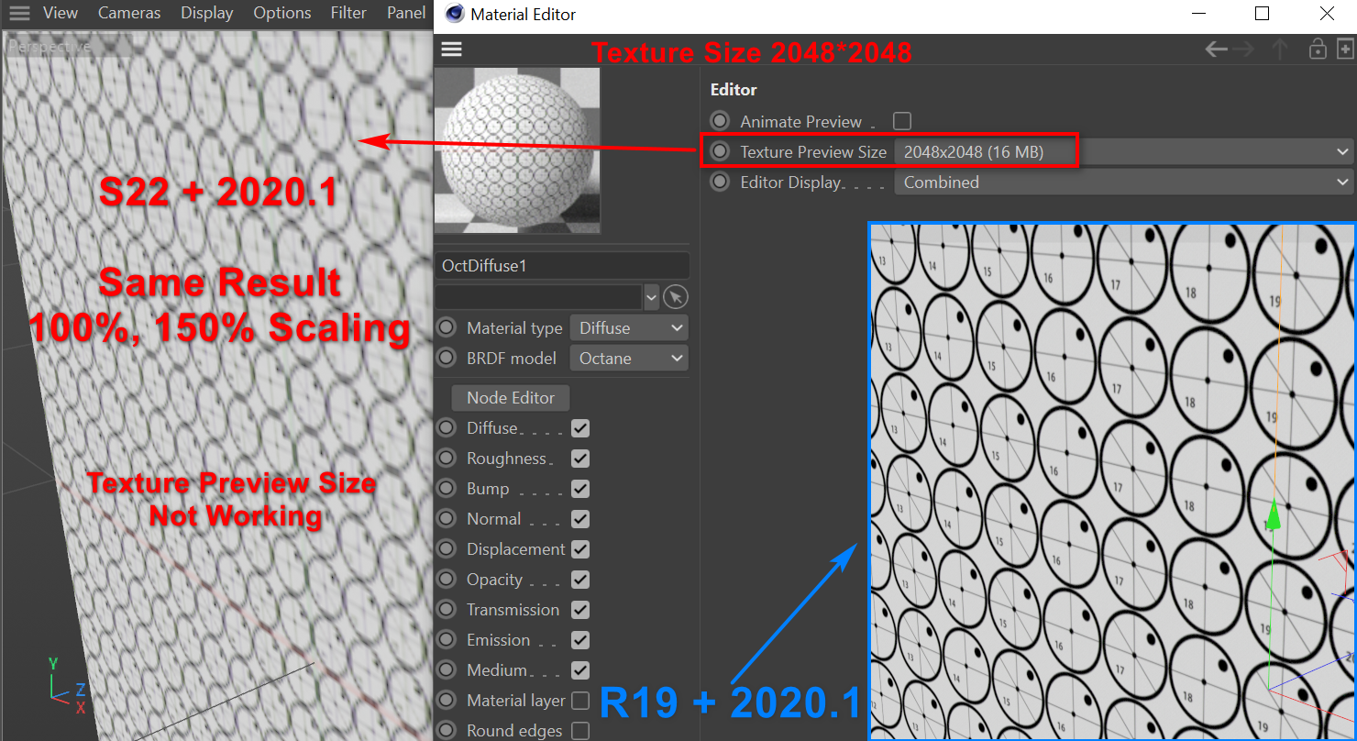Click the keyframe dot beside Animate Preview
Viewport: 1357px width, 741px height.
pyautogui.click(x=721, y=121)
